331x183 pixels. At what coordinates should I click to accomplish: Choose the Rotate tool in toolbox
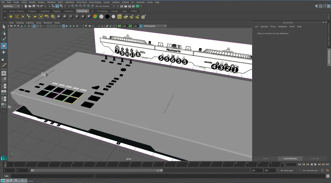(4, 52)
